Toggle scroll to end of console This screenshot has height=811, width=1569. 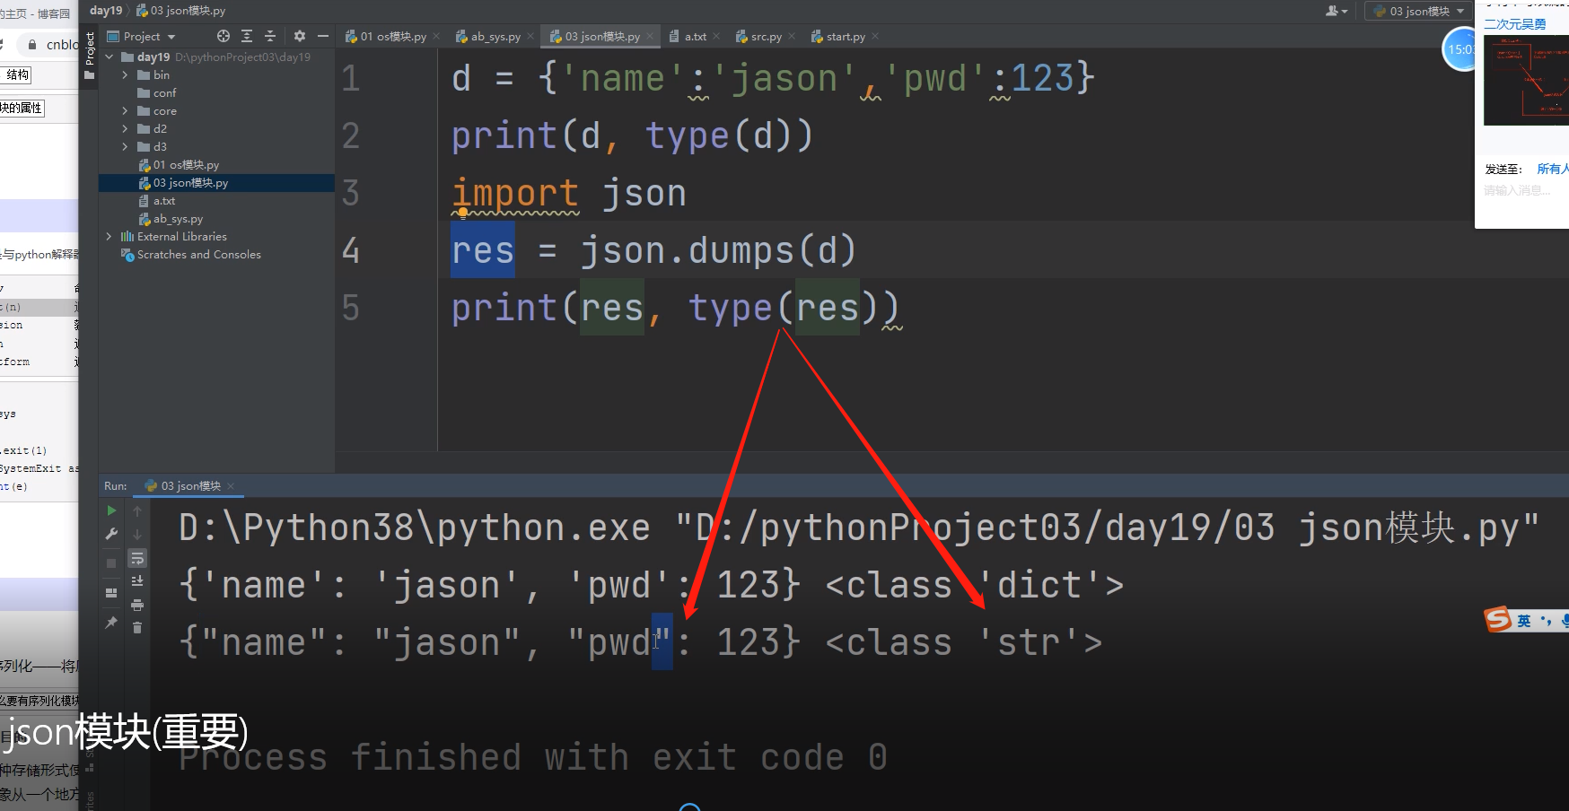coord(137,581)
